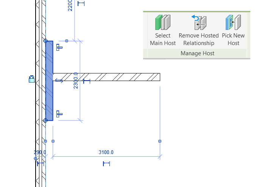Image resolution: width=256 pixels, height=187 pixels.
Task: Toggle the padlock constraint icon
Action: point(32,79)
